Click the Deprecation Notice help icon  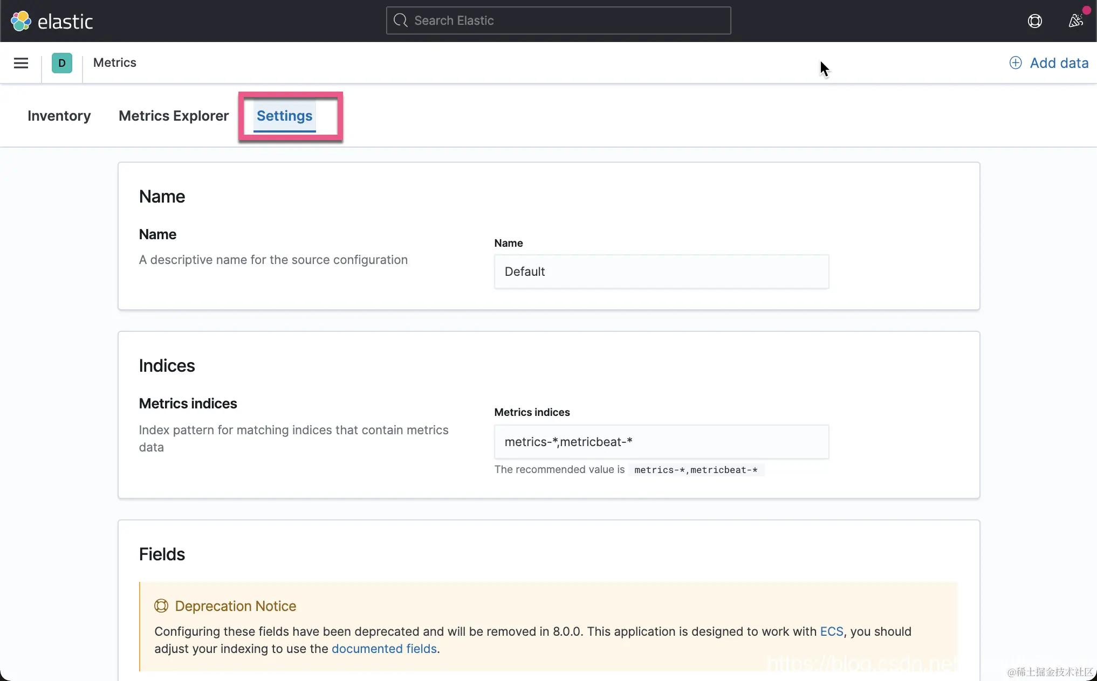coord(161,606)
